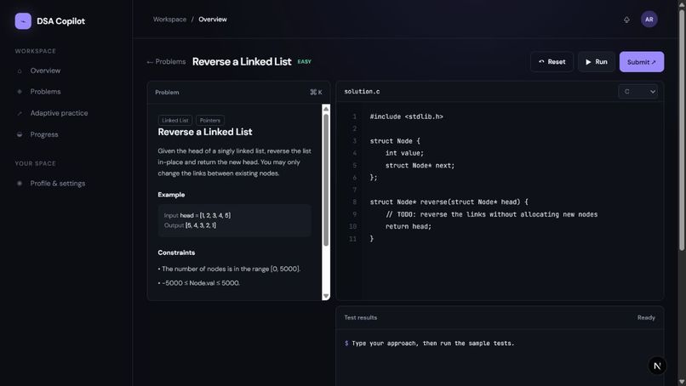Click the Progress sidebar icon
The image size is (686, 386).
point(20,134)
